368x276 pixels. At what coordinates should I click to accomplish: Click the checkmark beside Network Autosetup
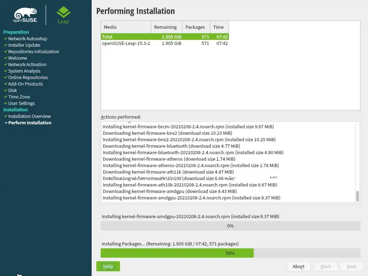(x=5, y=38)
